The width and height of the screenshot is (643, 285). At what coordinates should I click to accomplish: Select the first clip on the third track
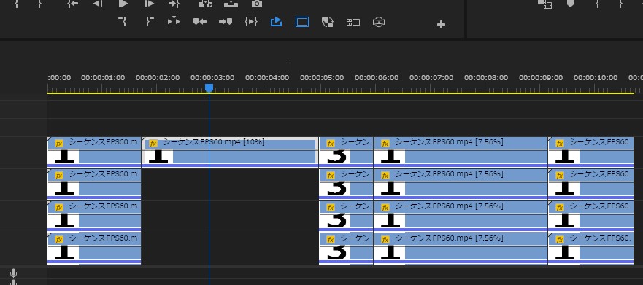click(x=94, y=216)
